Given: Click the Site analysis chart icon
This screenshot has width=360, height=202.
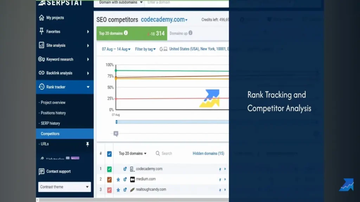Looking at the screenshot, I should 41,45.
